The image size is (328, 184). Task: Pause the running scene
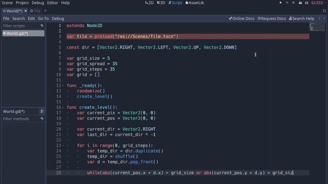(x=287, y=3)
